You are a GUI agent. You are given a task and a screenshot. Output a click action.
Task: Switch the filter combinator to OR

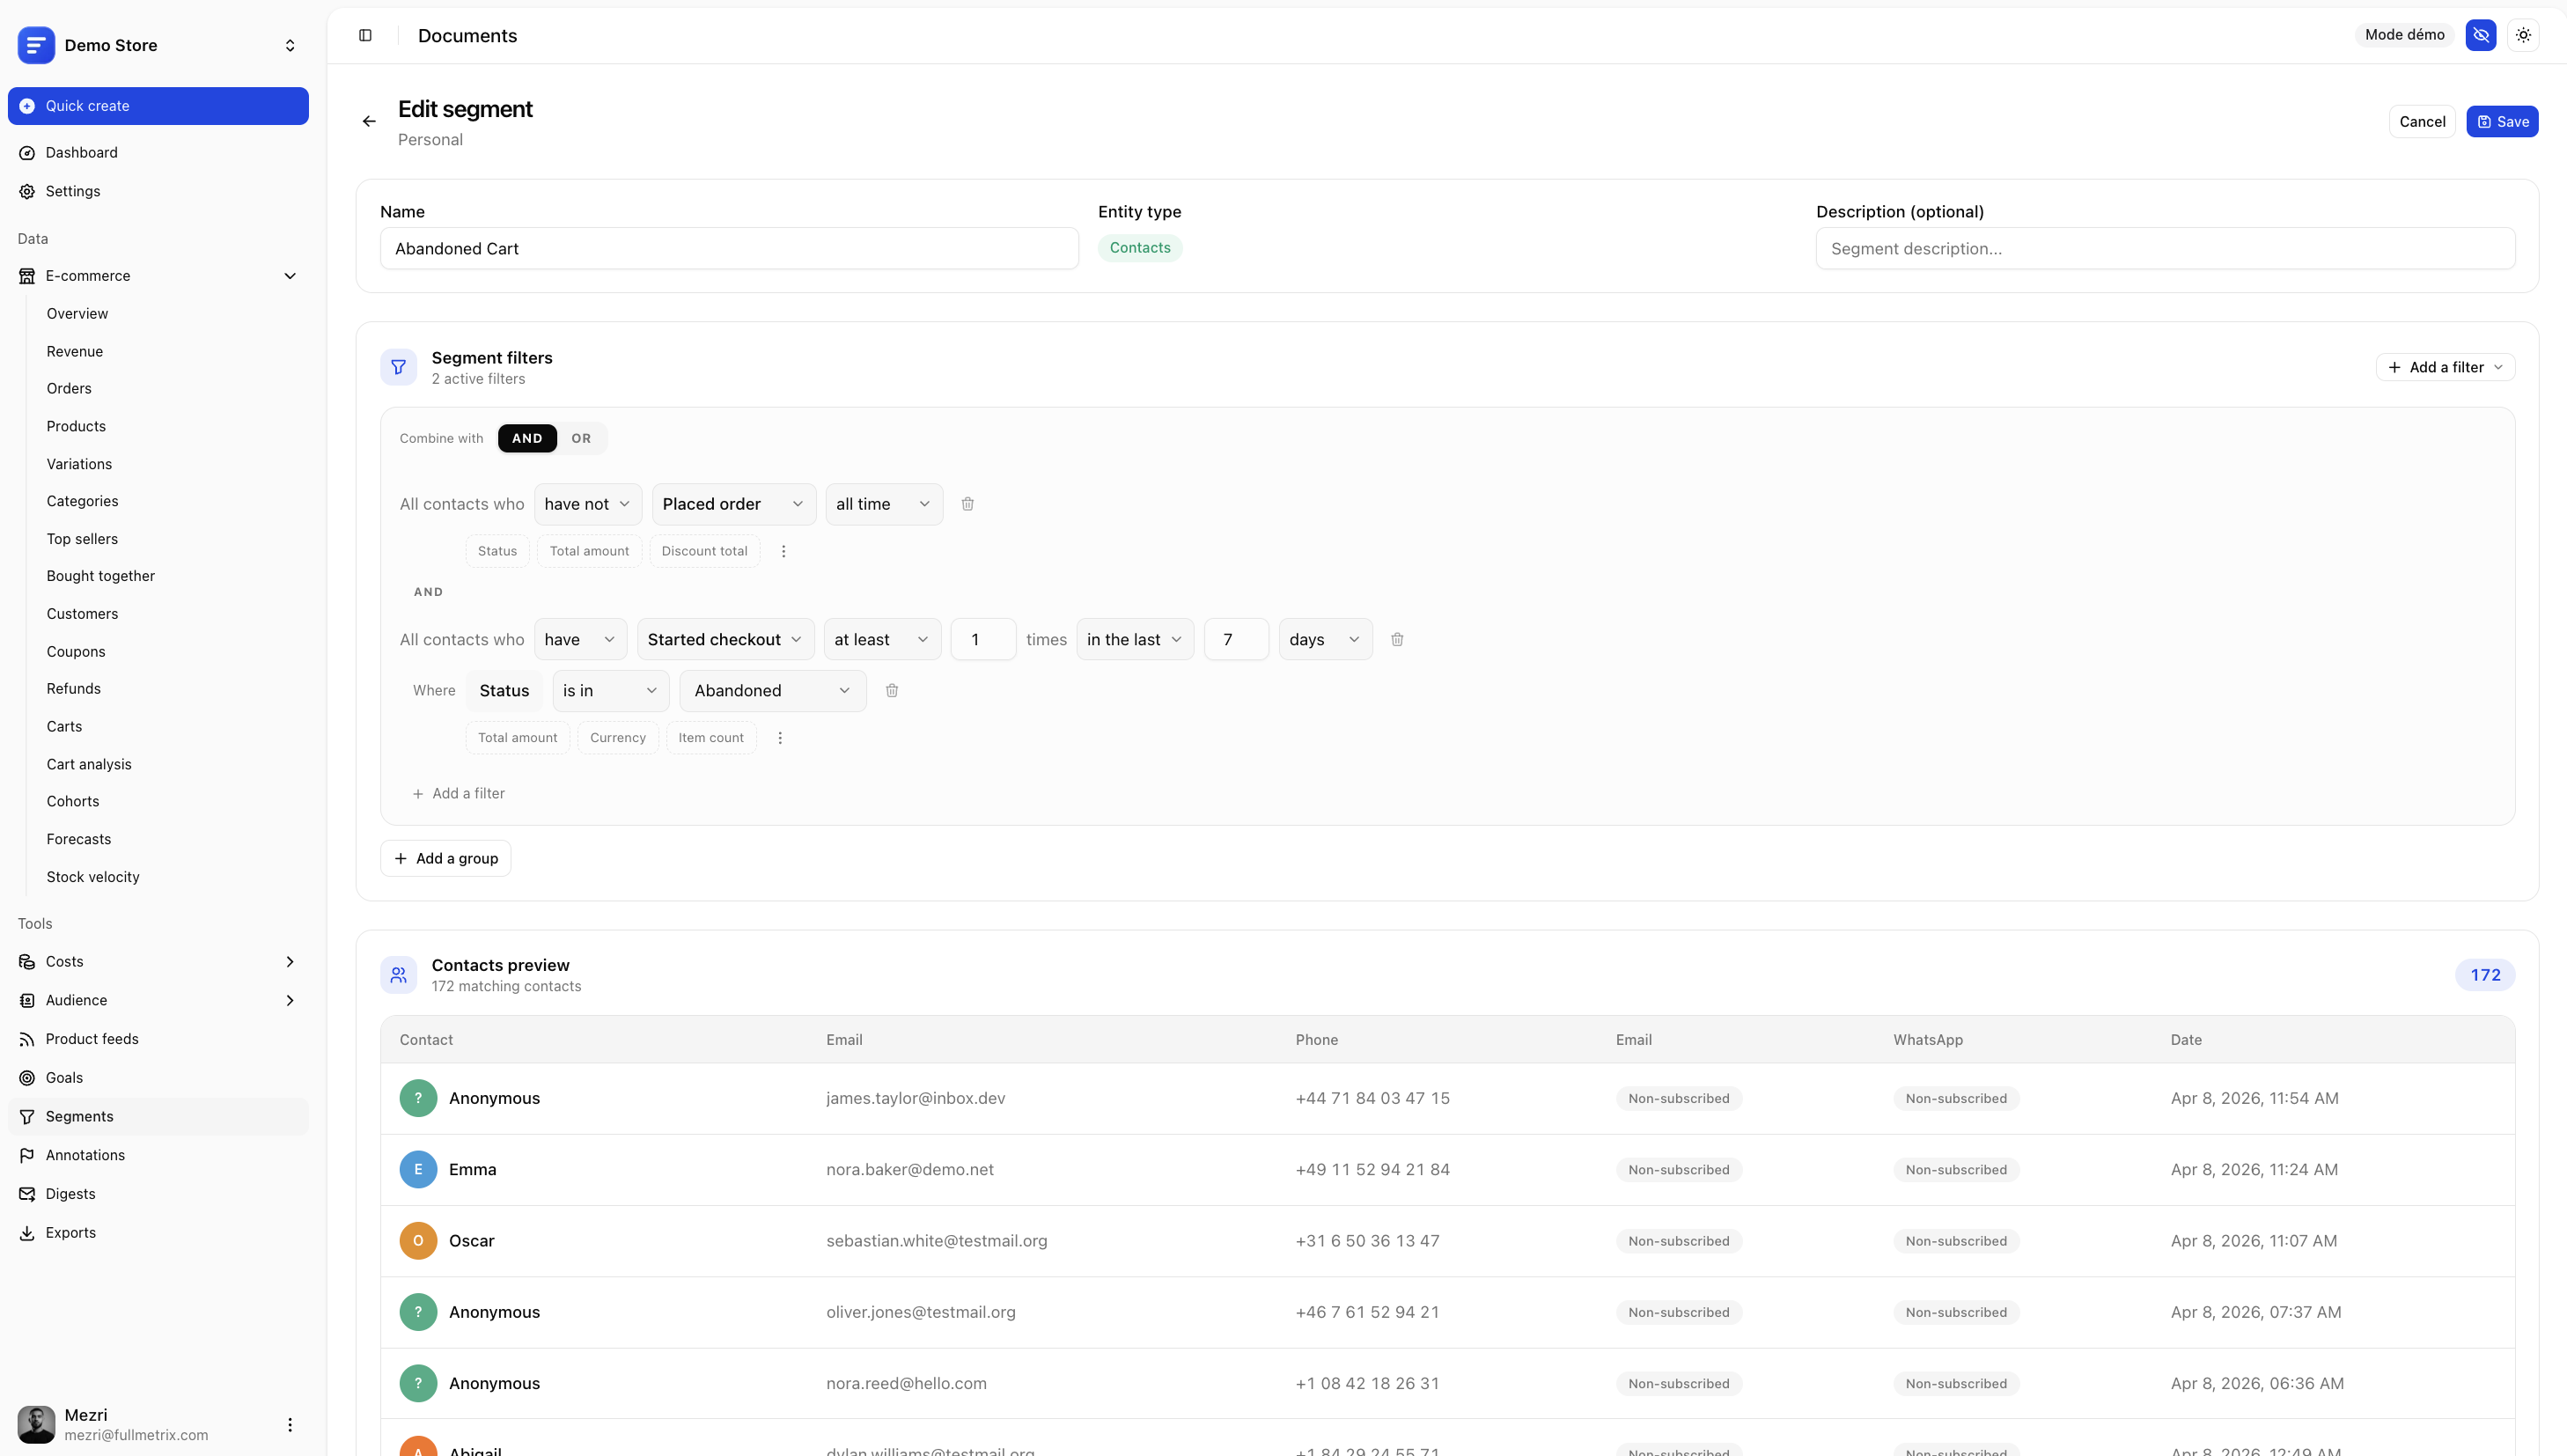click(x=581, y=438)
